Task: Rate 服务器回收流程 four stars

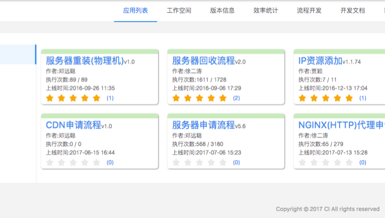Action: tap(211, 98)
